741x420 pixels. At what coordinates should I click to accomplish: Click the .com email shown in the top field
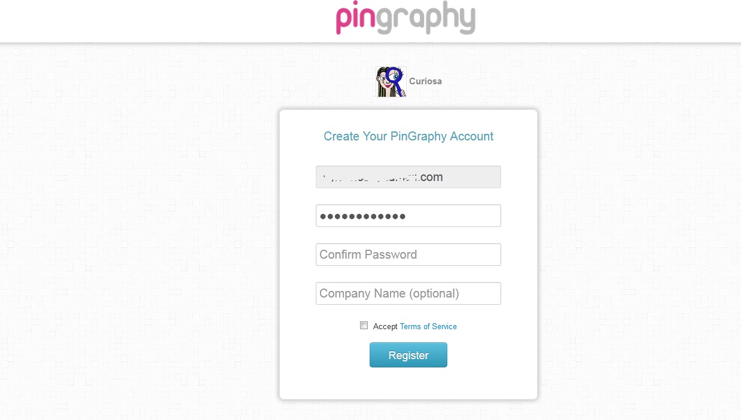(433, 177)
